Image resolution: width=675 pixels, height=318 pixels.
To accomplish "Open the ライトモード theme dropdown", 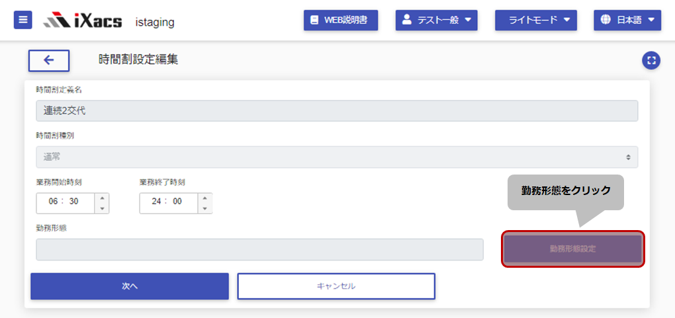I will tap(536, 20).
